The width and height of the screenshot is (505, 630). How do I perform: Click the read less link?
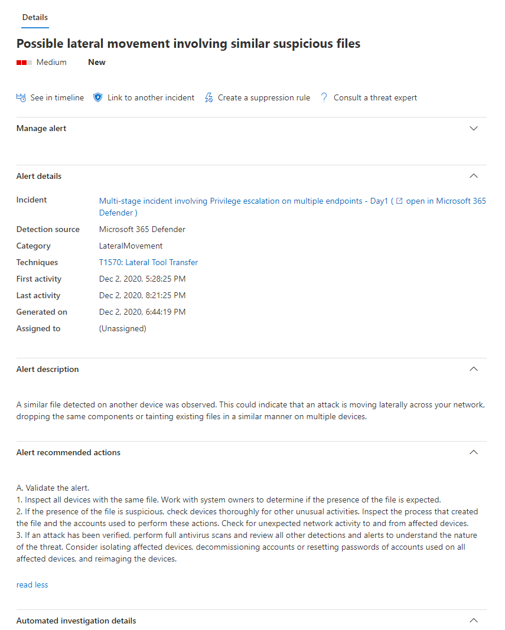32,585
